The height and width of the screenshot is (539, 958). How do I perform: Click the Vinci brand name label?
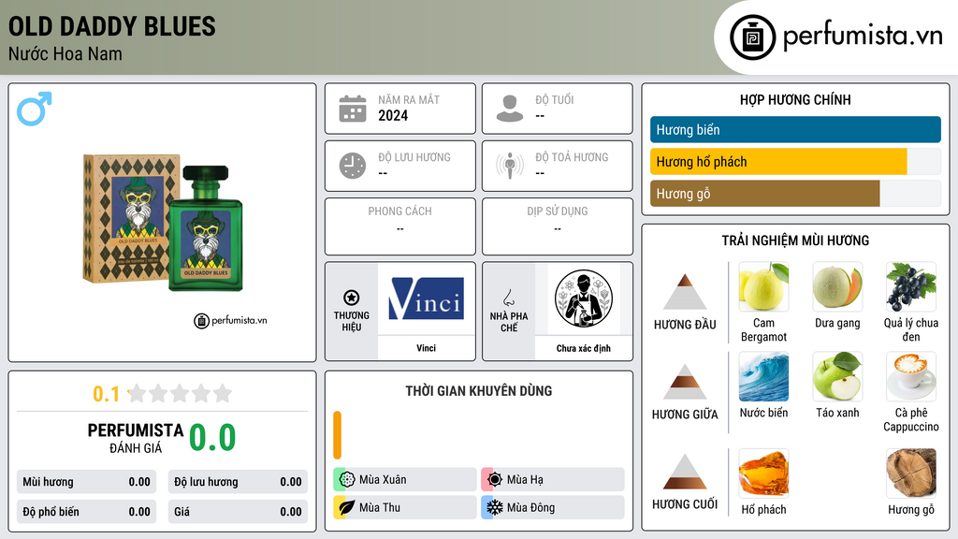[x=427, y=348]
